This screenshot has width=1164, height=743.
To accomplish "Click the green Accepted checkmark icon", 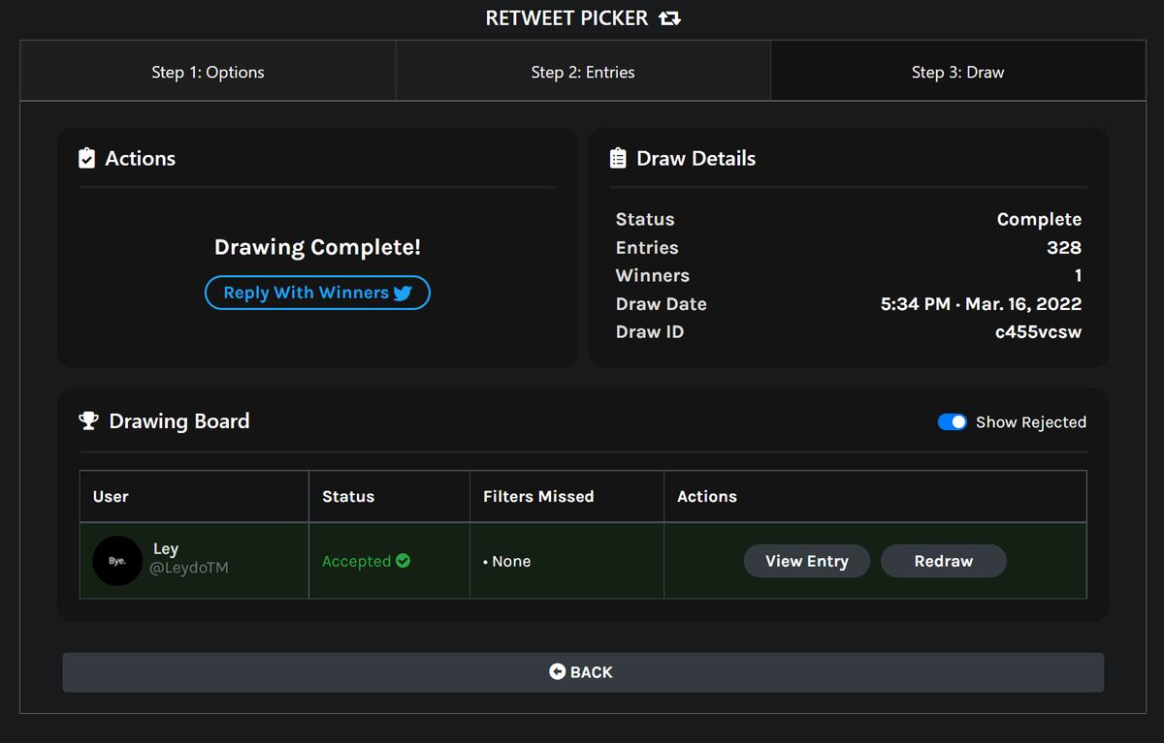I will pos(404,561).
